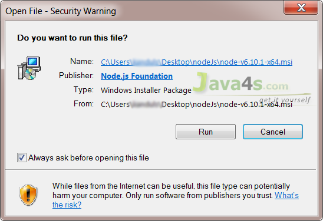The width and height of the screenshot is (323, 221).
Task: Click the Java4s.com watermark logo
Action: click(251, 88)
